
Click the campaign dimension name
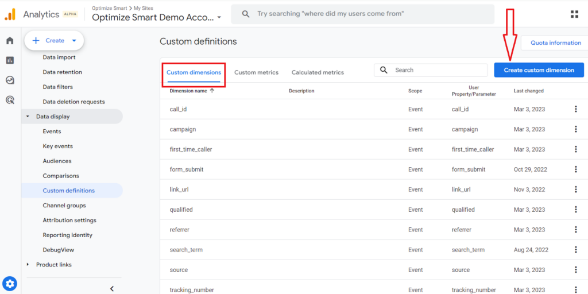point(183,129)
